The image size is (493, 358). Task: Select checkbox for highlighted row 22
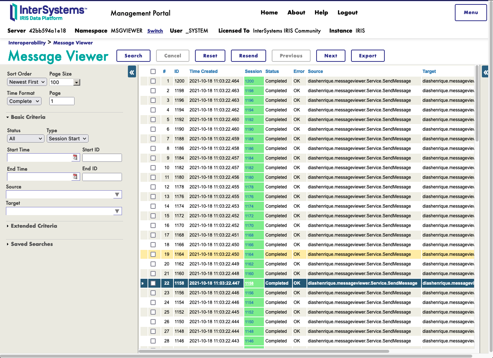[153, 283]
